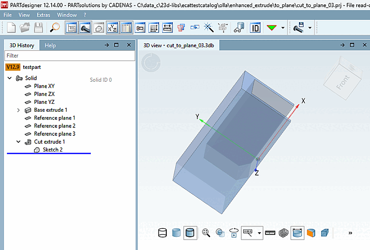This screenshot has height=250, width=370.
Task: Click the glasses with cylinder icon
Action: point(239,28)
